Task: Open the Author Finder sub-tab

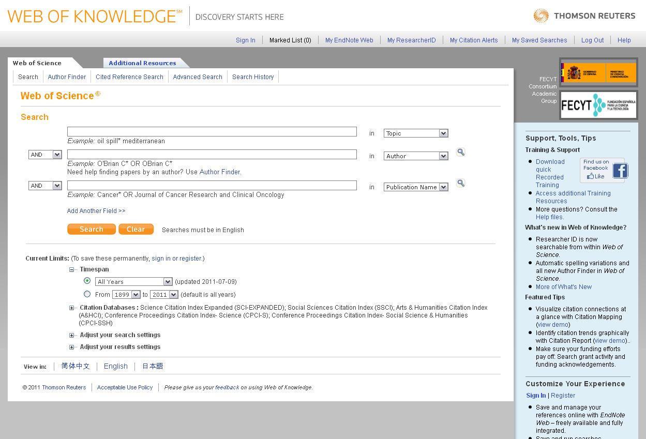Action: click(x=67, y=77)
